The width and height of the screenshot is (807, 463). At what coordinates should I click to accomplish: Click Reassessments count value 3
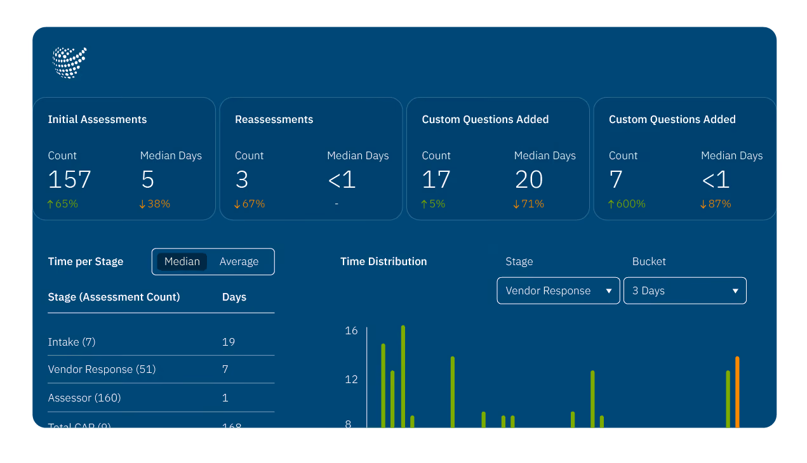[242, 179]
